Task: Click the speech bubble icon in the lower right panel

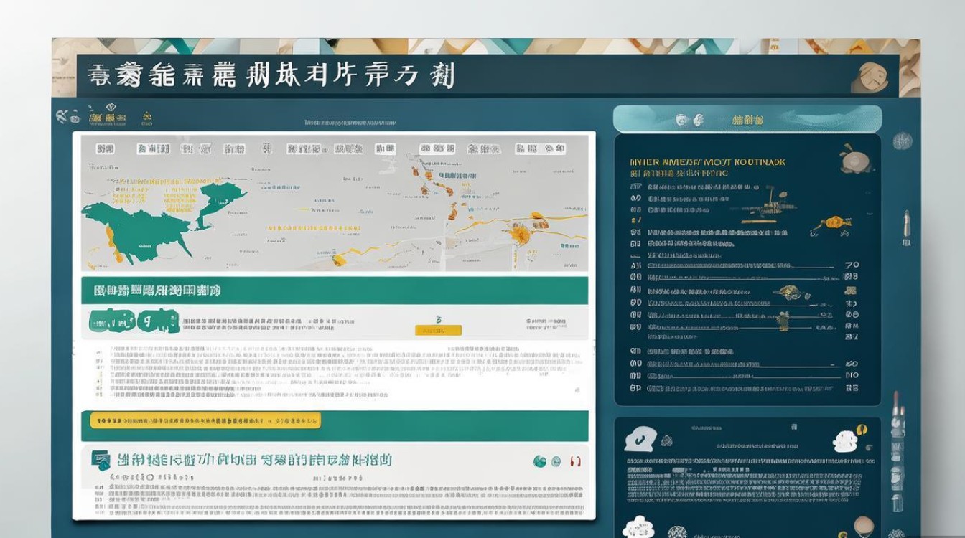Action: click(x=639, y=438)
